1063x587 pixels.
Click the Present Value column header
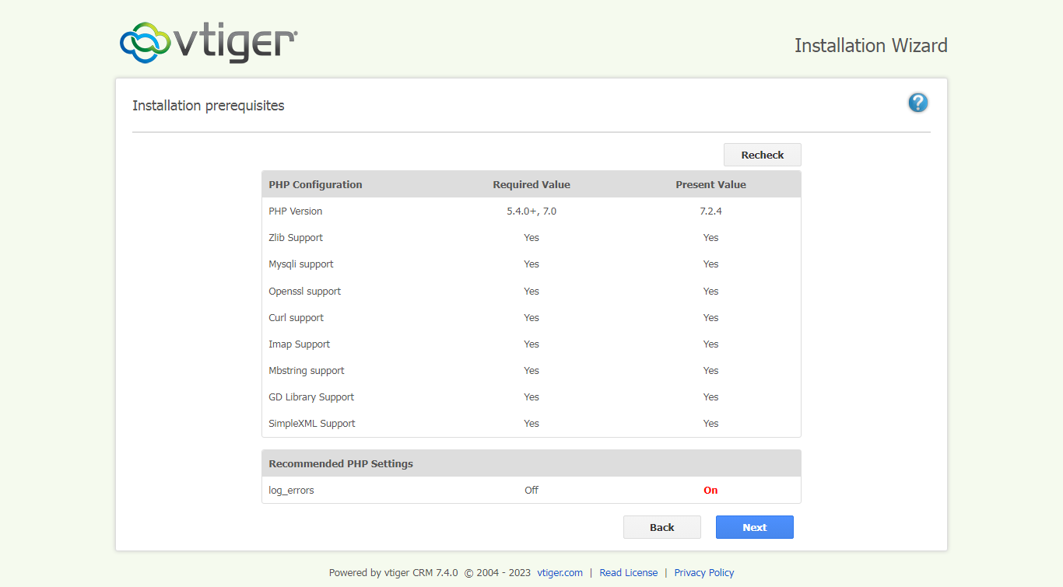pos(710,184)
